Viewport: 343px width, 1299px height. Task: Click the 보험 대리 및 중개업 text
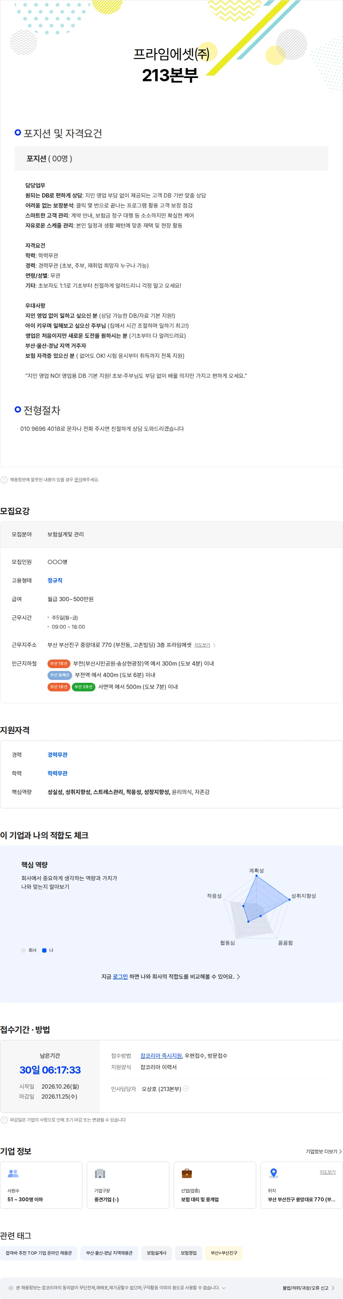pyautogui.click(x=200, y=1199)
